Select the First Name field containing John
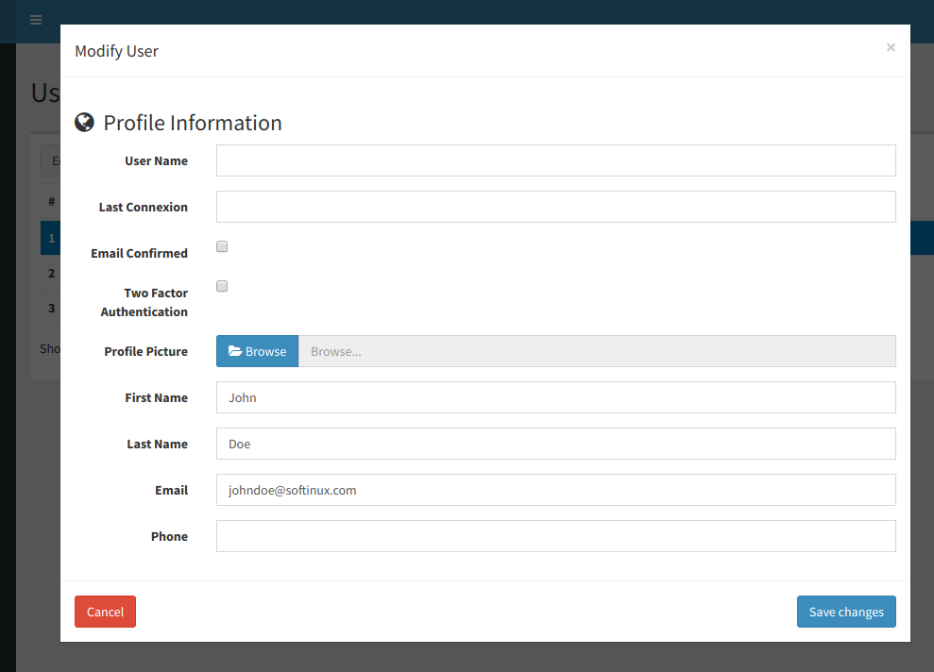The width and height of the screenshot is (934, 672). tap(555, 397)
